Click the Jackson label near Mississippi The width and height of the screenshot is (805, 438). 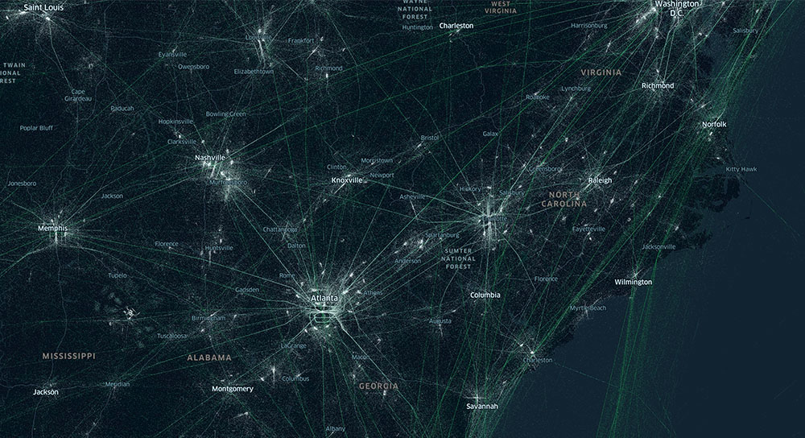tap(46, 392)
